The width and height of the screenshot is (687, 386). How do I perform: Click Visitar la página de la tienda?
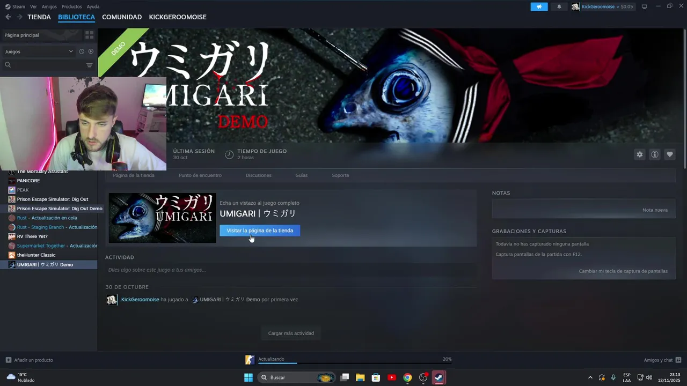pos(260,231)
